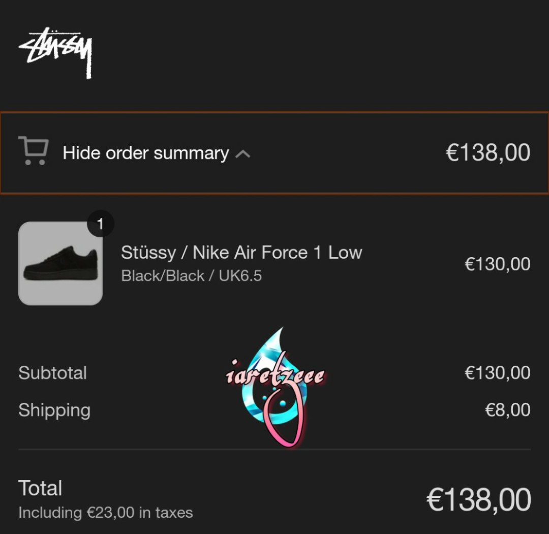Click the €138,00 amount in summary header

click(487, 152)
